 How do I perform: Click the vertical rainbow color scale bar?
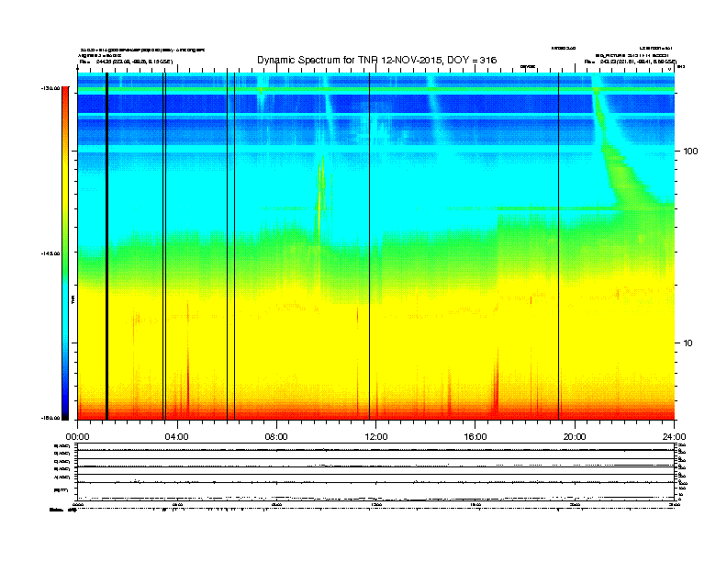click(65, 253)
